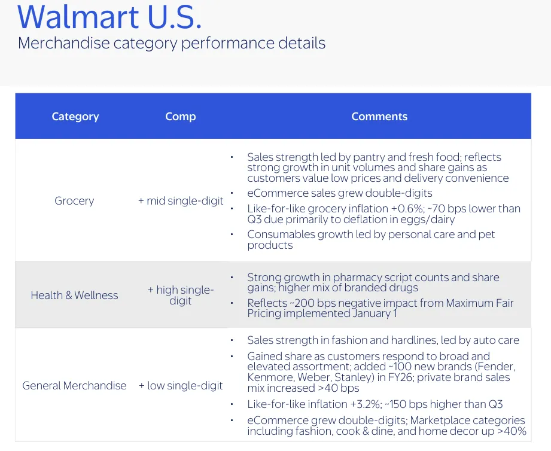Click the Comments column header
The height and width of the screenshot is (451, 551).
pyautogui.click(x=379, y=117)
